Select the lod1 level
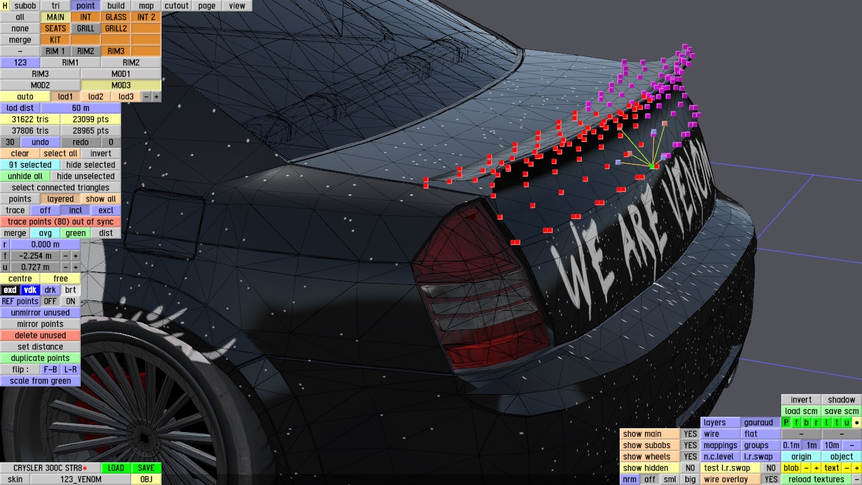This screenshot has width=862, height=485. [x=66, y=97]
